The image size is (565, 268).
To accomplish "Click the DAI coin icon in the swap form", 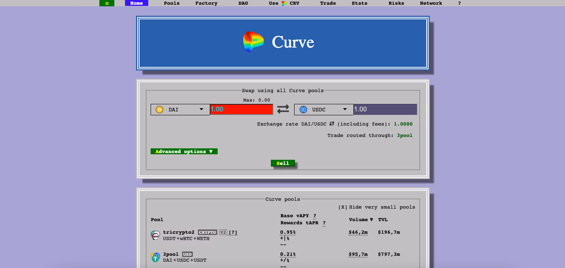I will coord(159,110).
